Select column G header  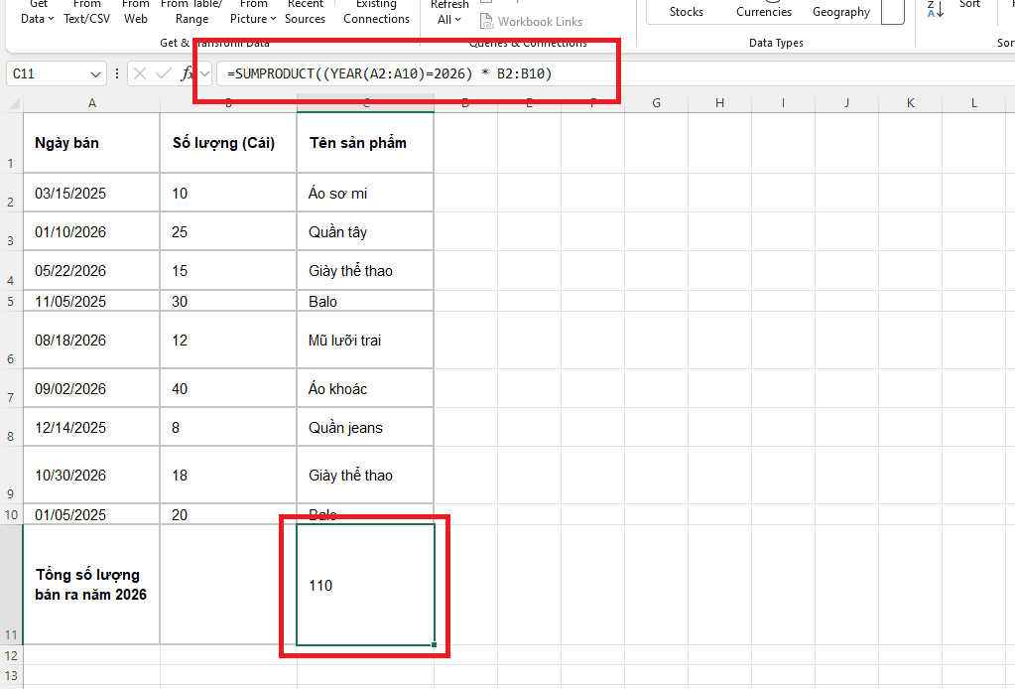[657, 103]
